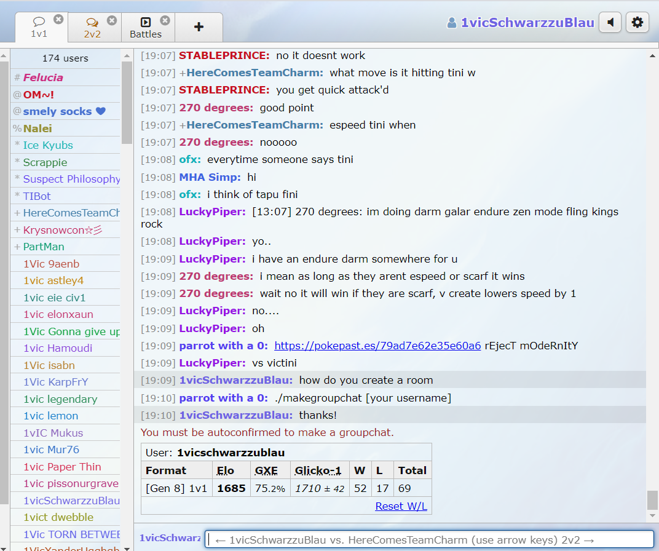Click HereComesTeamCharm name beside espeed tini when
This screenshot has width=659, height=551.
[x=255, y=125]
